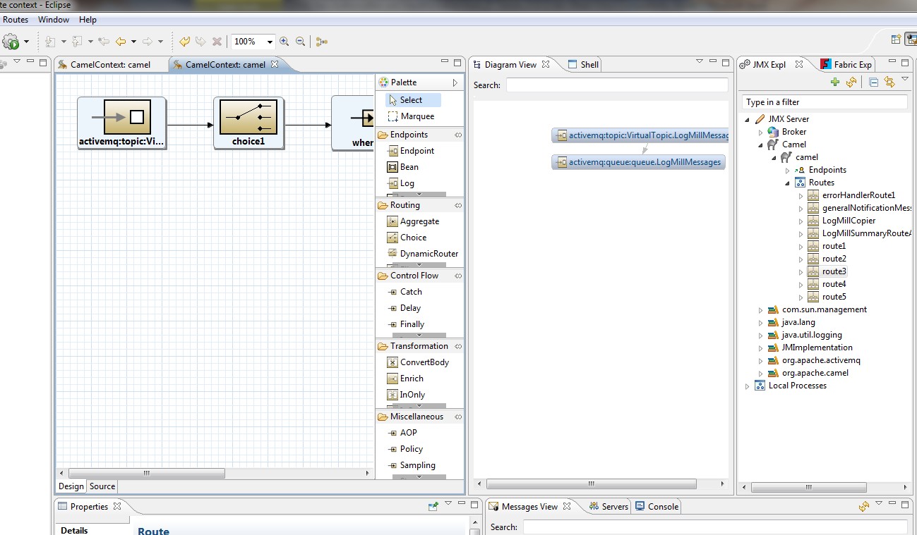The image size is (917, 535).
Task: Open the Window menu
Action: (54, 20)
